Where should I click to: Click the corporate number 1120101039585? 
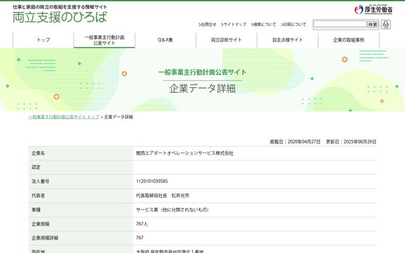[x=152, y=182]
